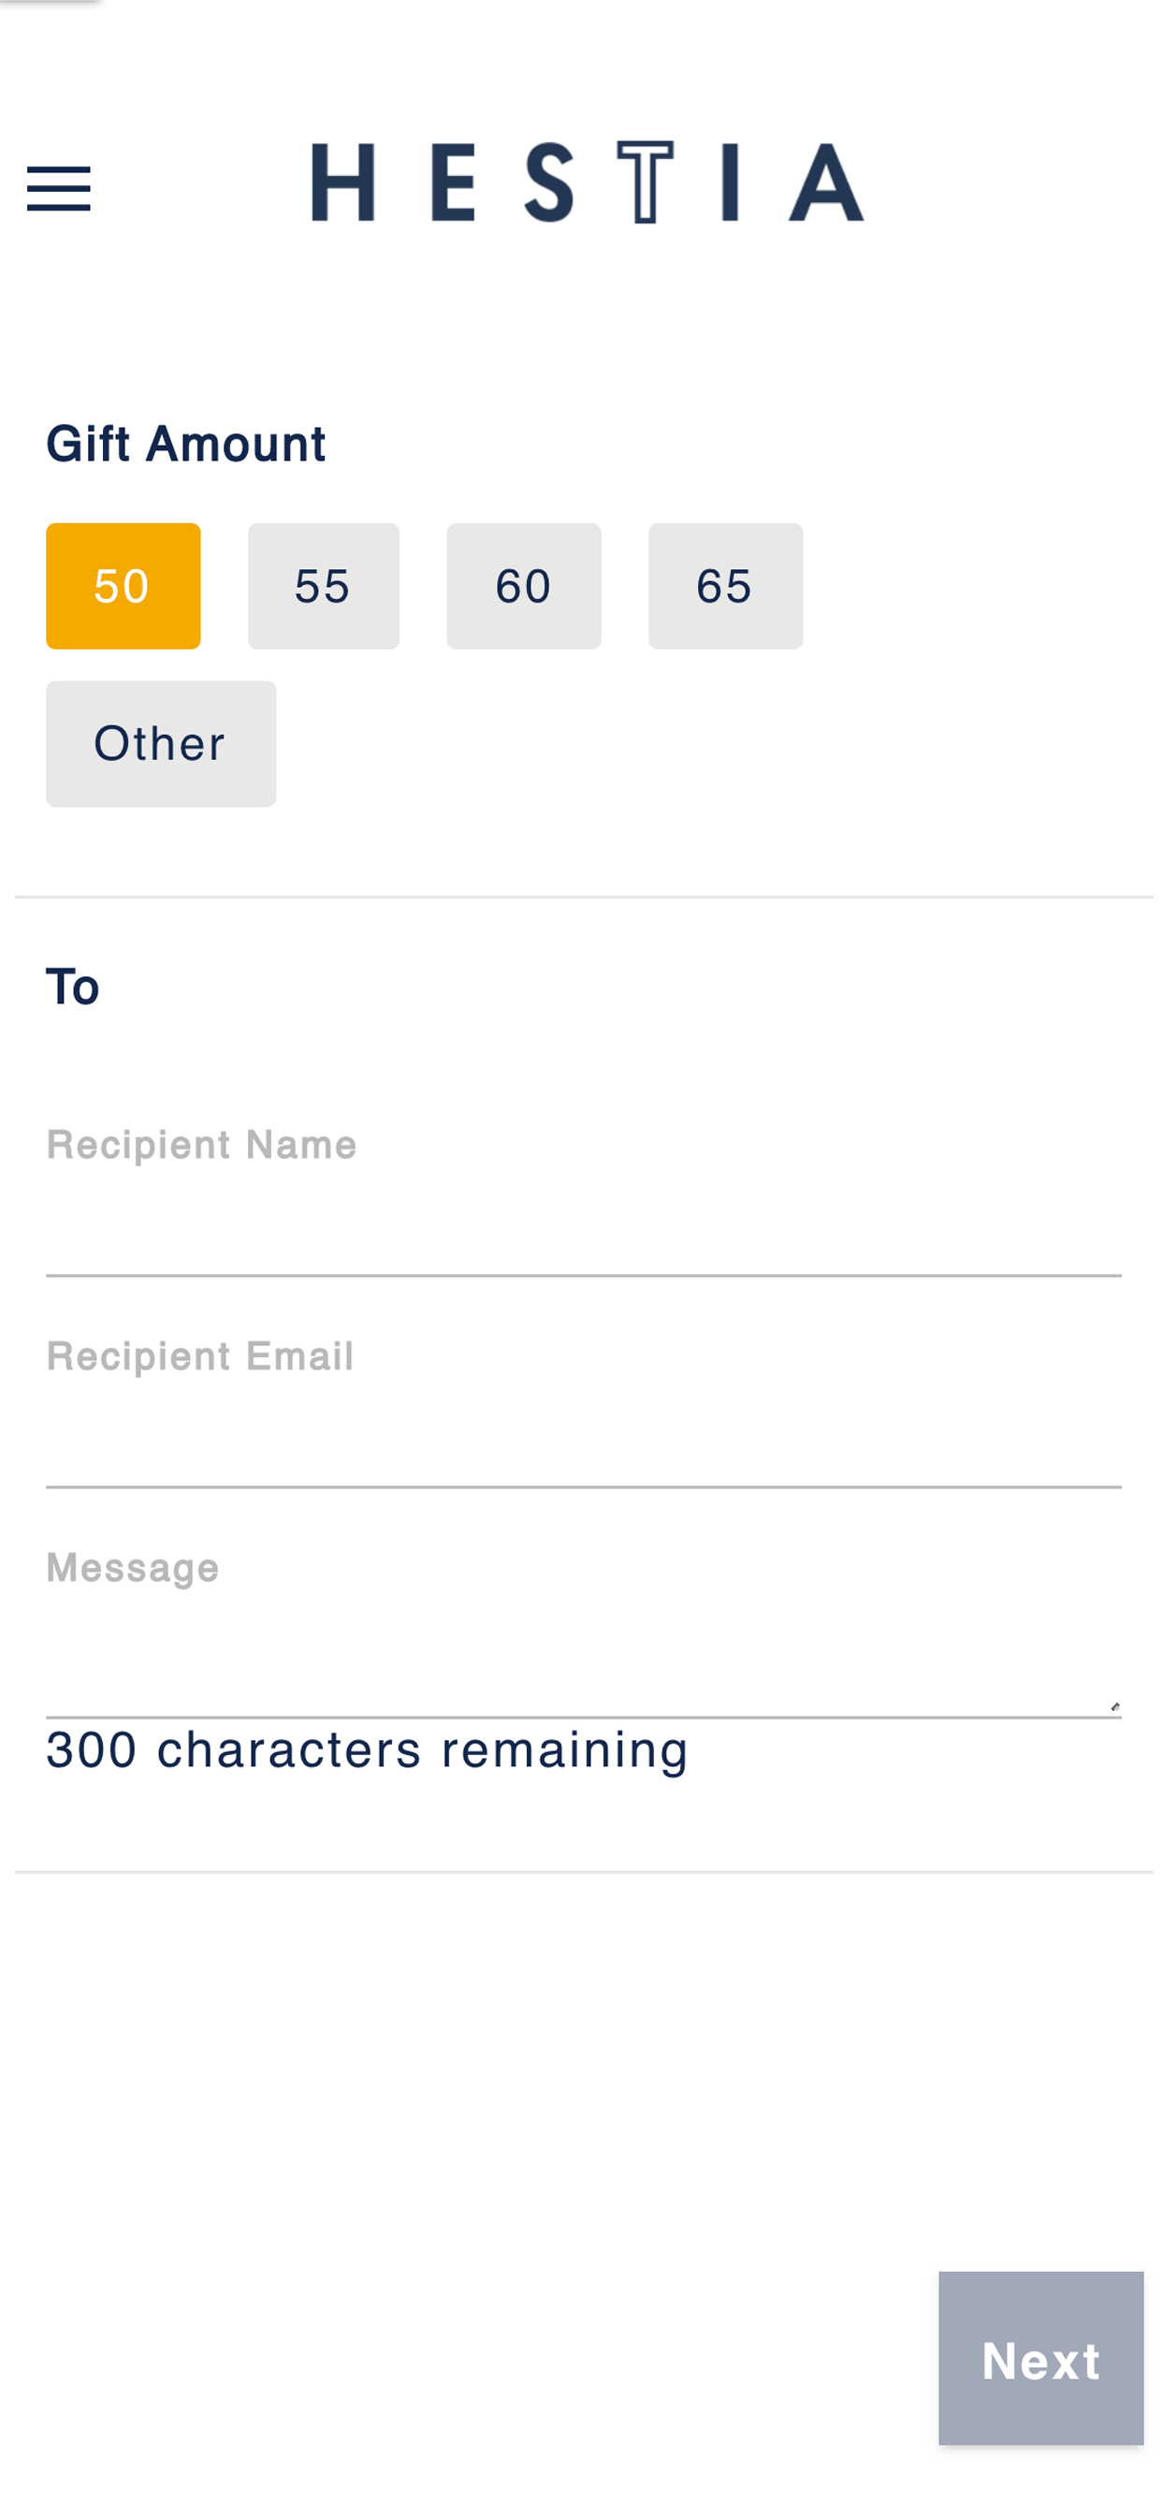This screenshot has width=1162, height=2516.
Task: Click the Recipient Name floating label
Action: 201,1145
